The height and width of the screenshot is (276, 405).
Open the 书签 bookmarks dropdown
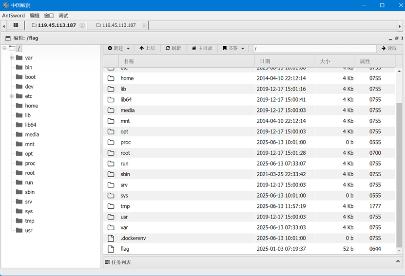click(233, 48)
